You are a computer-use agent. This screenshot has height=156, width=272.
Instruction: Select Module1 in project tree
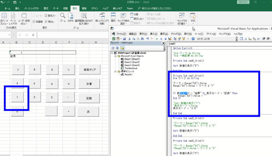(x=128, y=74)
